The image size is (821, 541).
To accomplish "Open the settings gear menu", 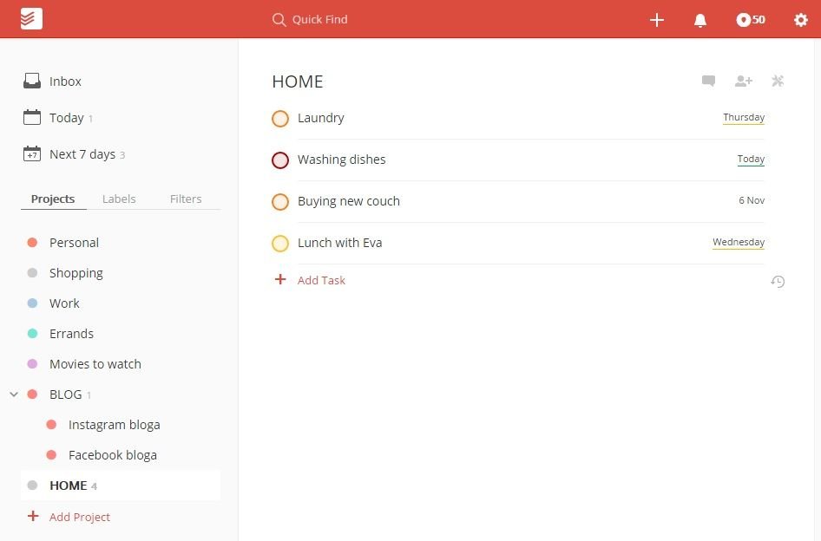I will click(x=800, y=20).
